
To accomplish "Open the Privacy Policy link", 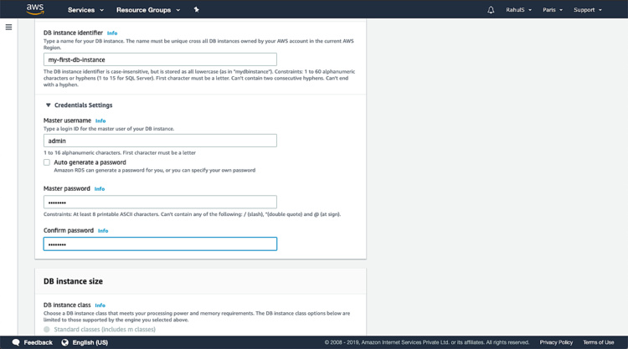I will [x=556, y=342].
